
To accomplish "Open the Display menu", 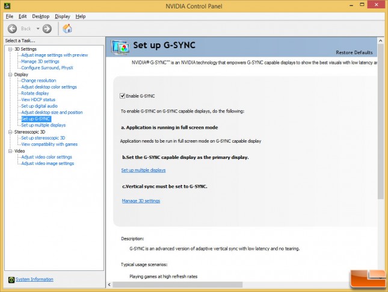I will click(x=63, y=16).
